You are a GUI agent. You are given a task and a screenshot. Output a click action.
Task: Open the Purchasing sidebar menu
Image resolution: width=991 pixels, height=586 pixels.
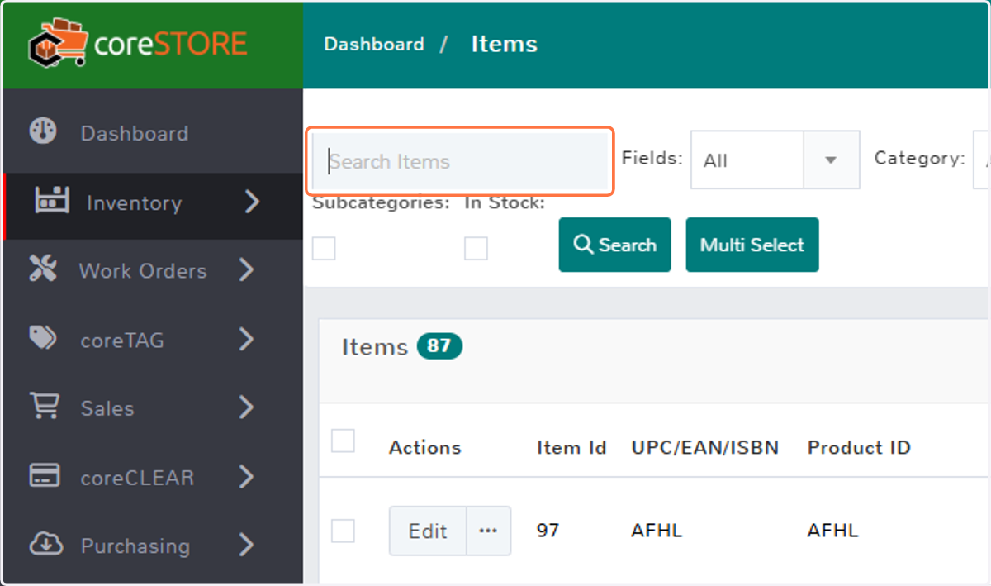[x=153, y=546]
